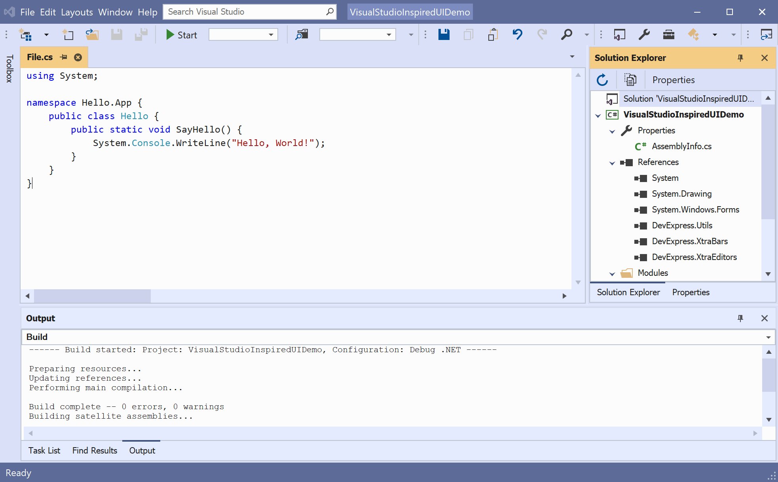Collapse the References tree node

(612, 163)
